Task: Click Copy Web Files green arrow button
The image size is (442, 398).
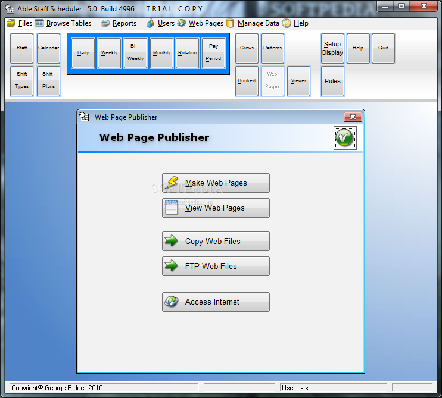Action: (216, 241)
